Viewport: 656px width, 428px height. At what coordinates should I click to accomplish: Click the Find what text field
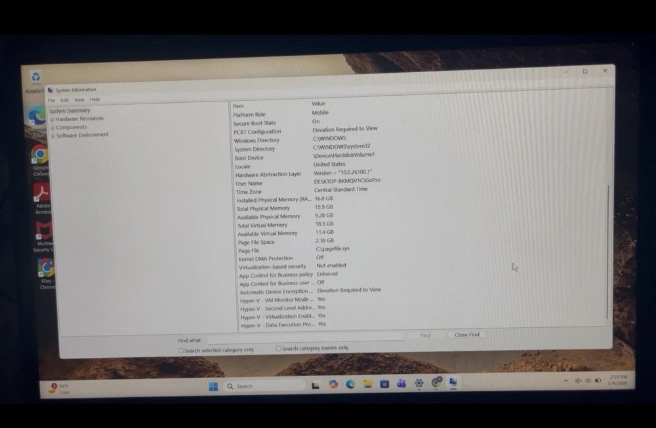305,338
